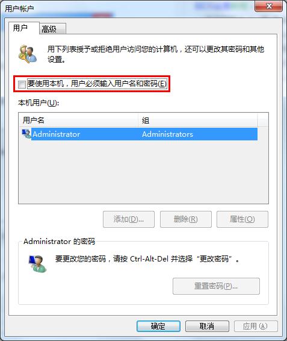Sort the list by the 组 column header

(198, 120)
